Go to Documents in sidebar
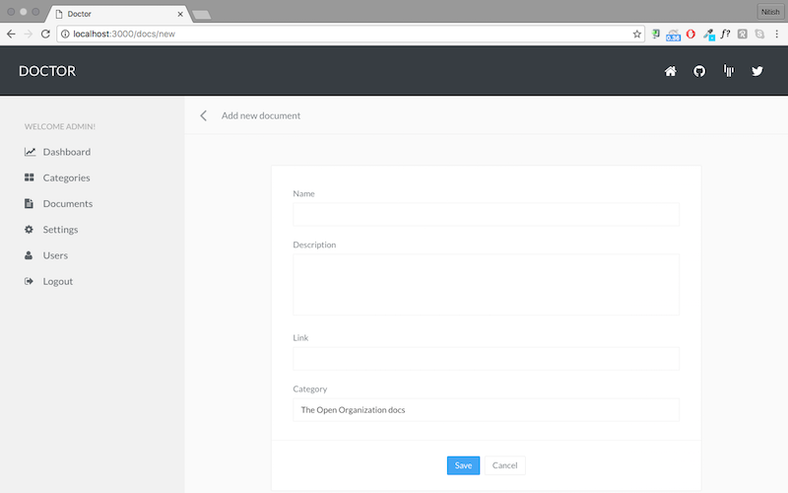Viewport: 788px width, 493px height. (x=68, y=203)
